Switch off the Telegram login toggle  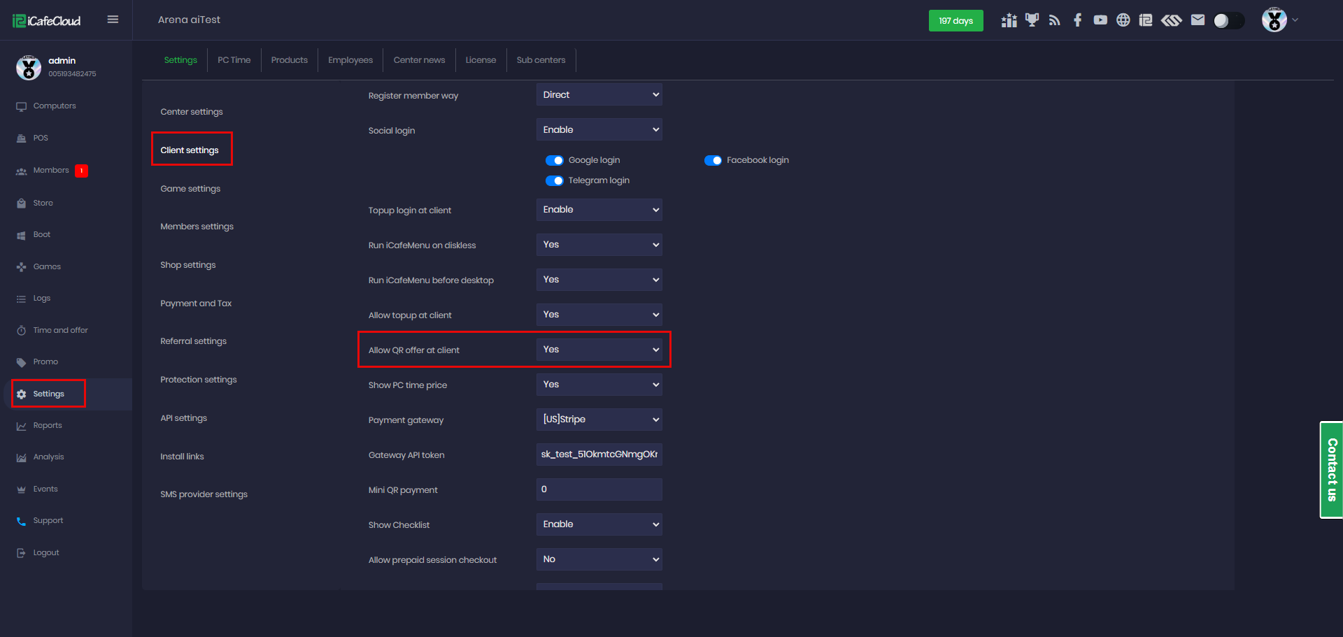click(554, 181)
